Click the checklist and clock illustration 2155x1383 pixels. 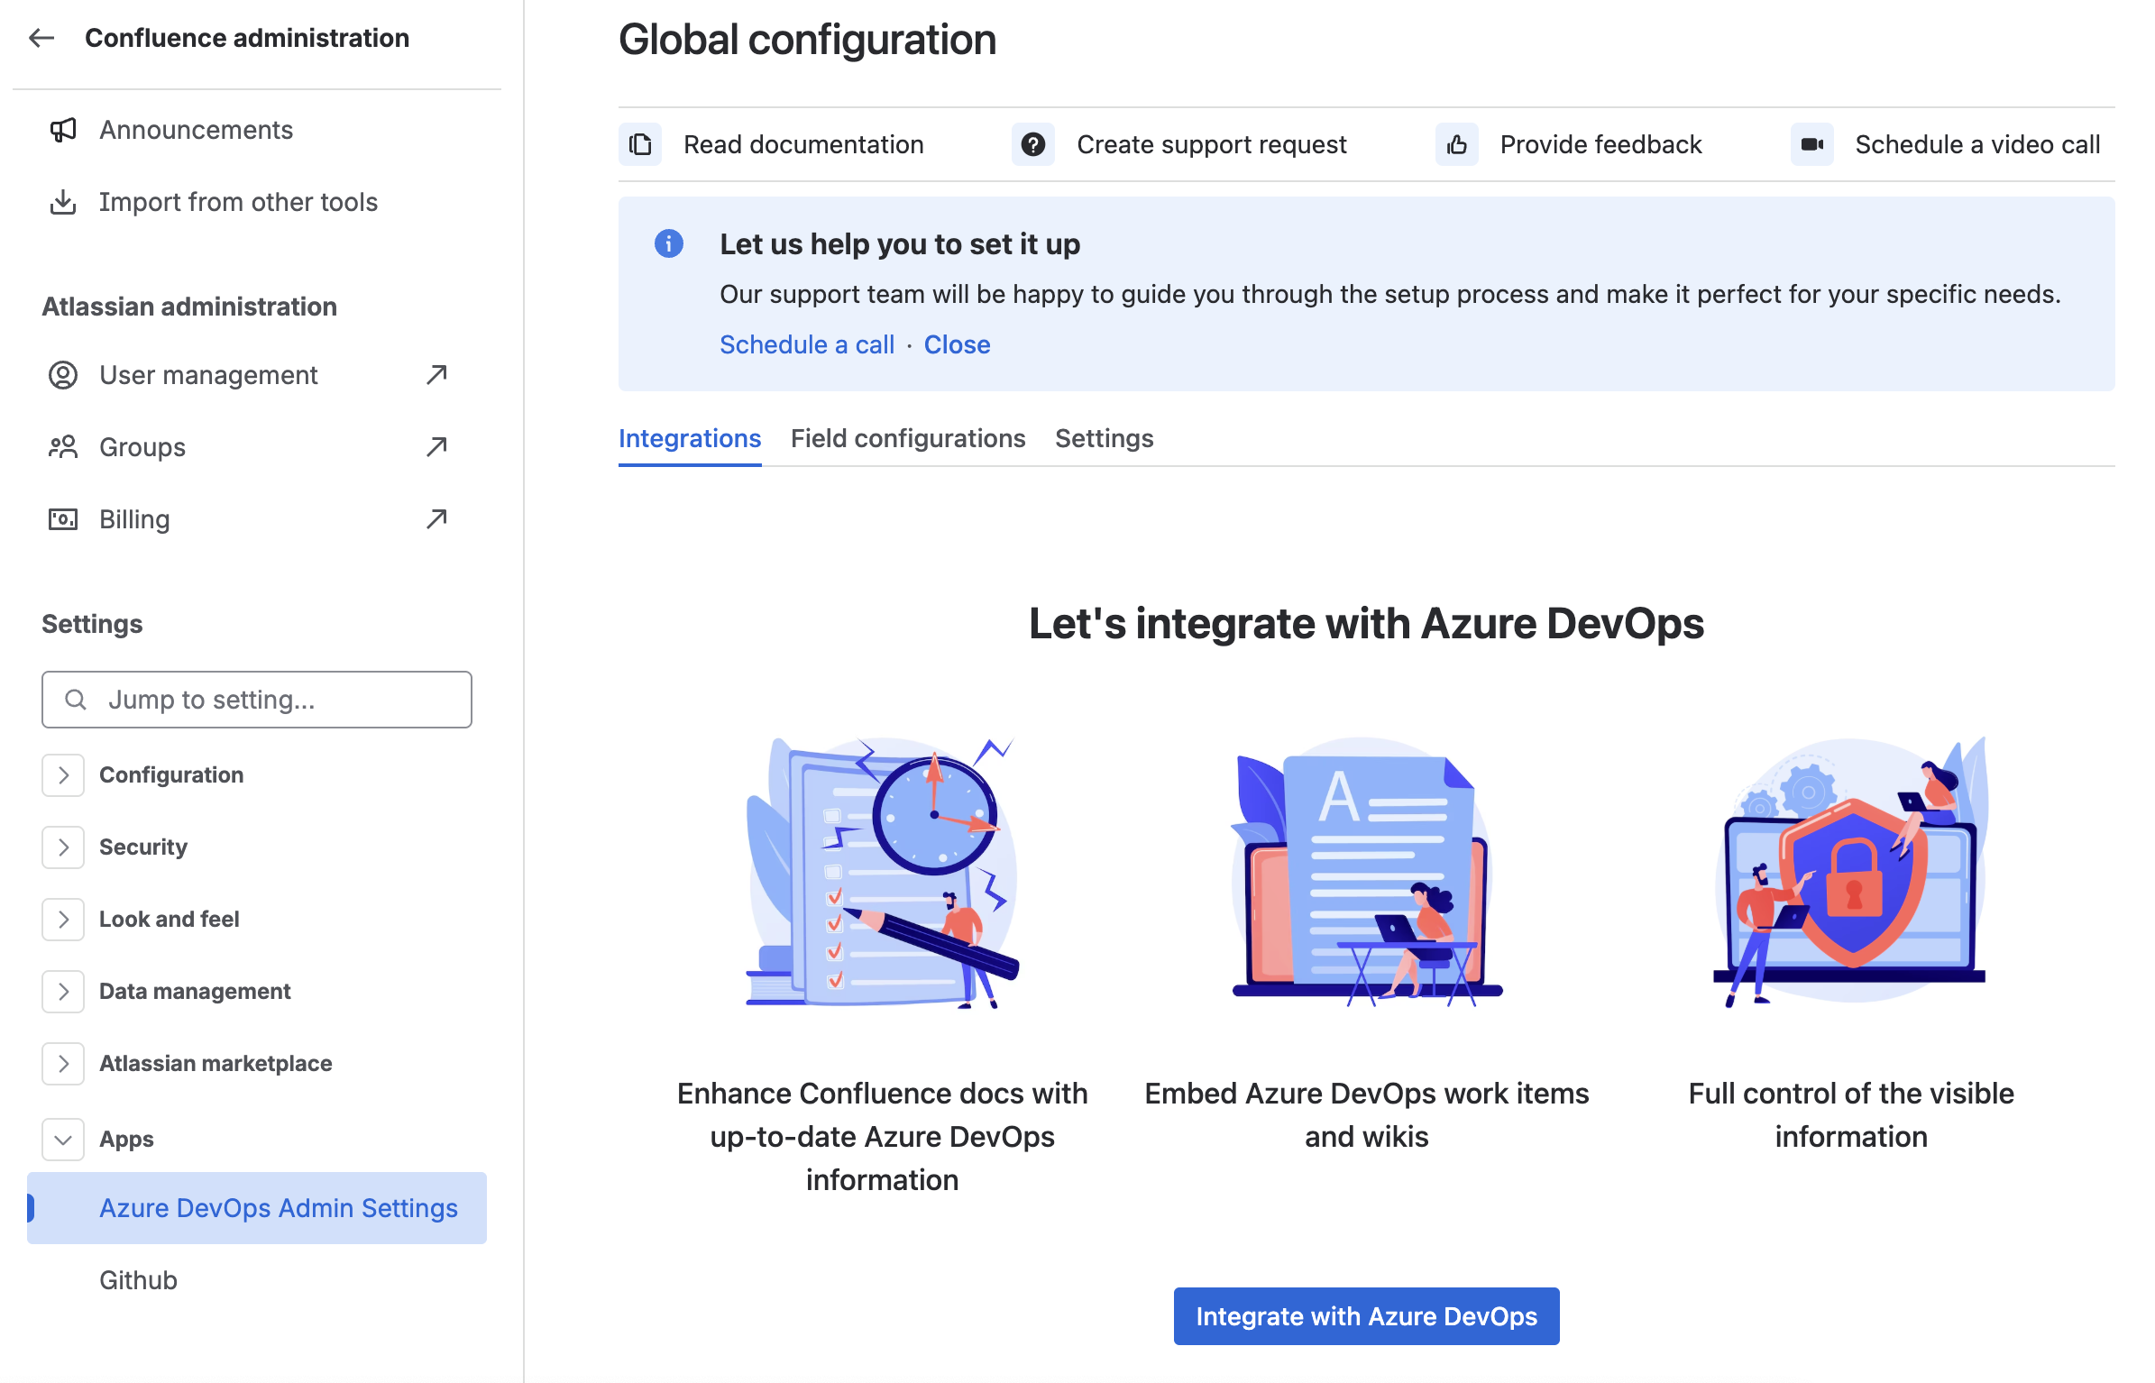tap(883, 872)
